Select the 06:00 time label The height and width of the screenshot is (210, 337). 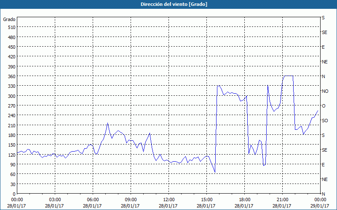click(x=93, y=200)
